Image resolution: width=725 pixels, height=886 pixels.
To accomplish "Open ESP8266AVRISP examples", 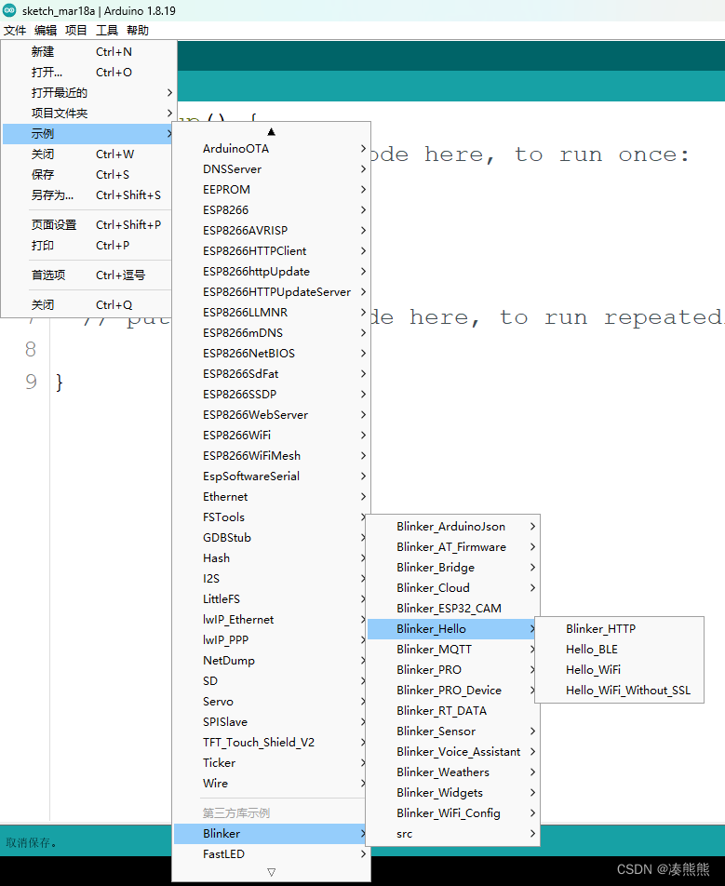I will (x=272, y=231).
